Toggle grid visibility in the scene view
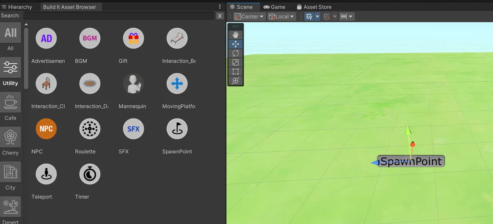The image size is (493, 224). point(309,16)
